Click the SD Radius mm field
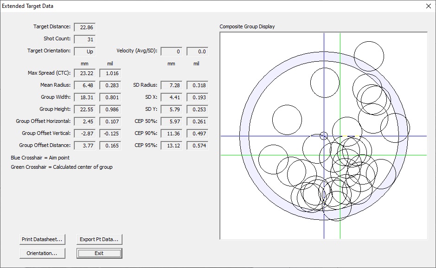 pyautogui.click(x=172, y=85)
